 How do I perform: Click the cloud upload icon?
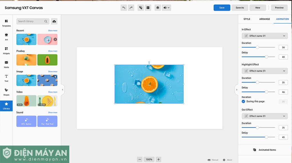pyautogui.click(x=54, y=21)
